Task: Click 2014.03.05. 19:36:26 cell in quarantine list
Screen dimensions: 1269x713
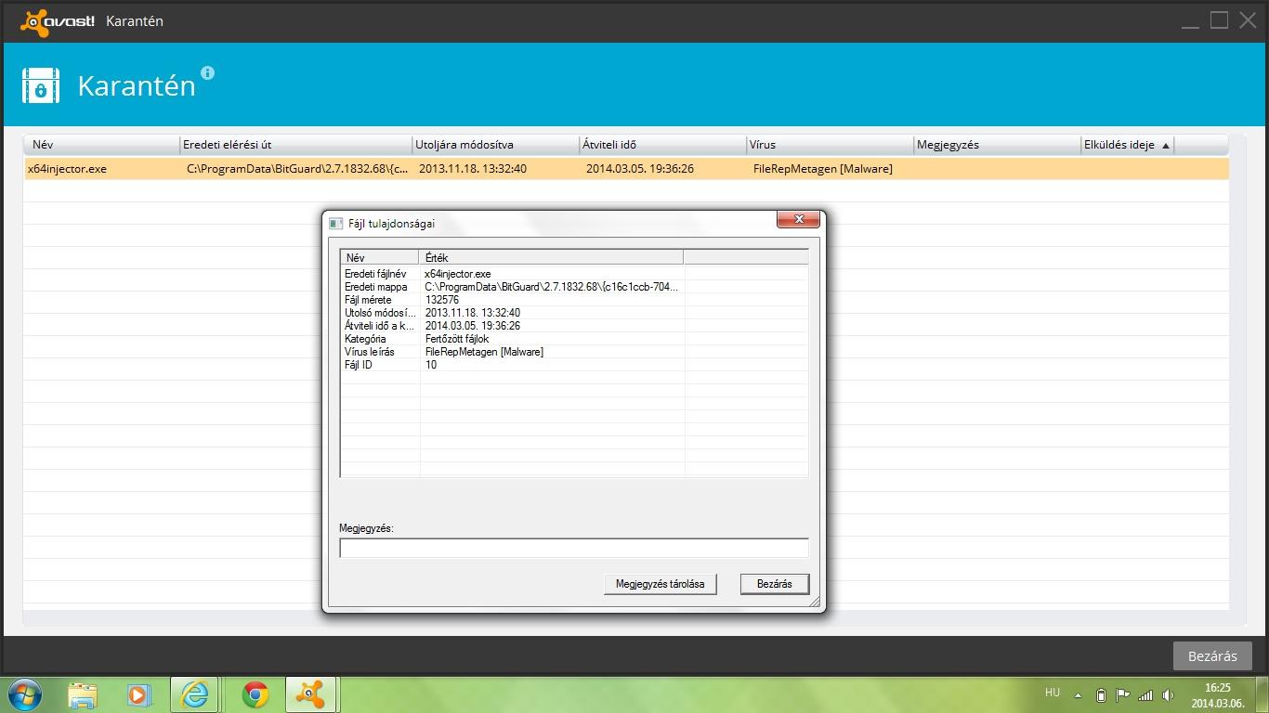Action: click(x=640, y=169)
